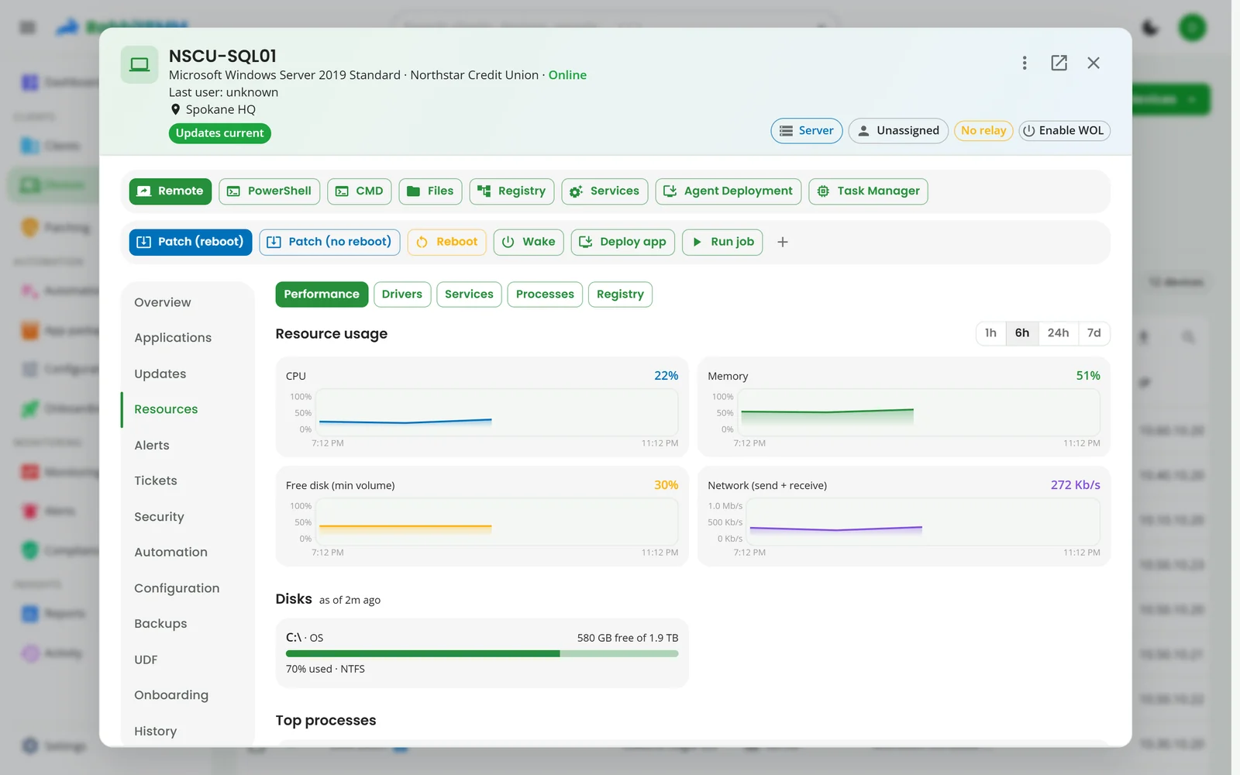Image resolution: width=1240 pixels, height=775 pixels.
Task: Set time range to 6h
Action: [x=1022, y=333]
